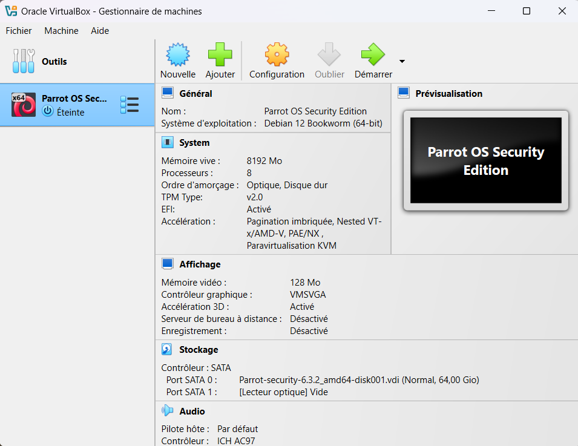This screenshot has height=446, width=578.
Task: Click the Général section monitor icon
Action: [168, 93]
